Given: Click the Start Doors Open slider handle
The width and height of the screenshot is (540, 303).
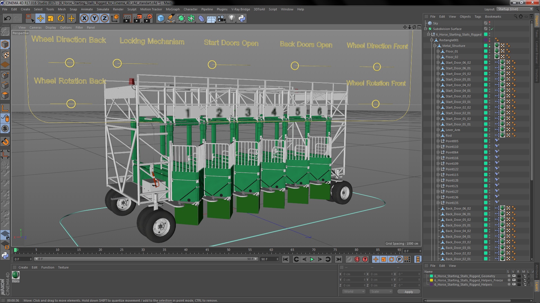Looking at the screenshot, I should 212,65.
